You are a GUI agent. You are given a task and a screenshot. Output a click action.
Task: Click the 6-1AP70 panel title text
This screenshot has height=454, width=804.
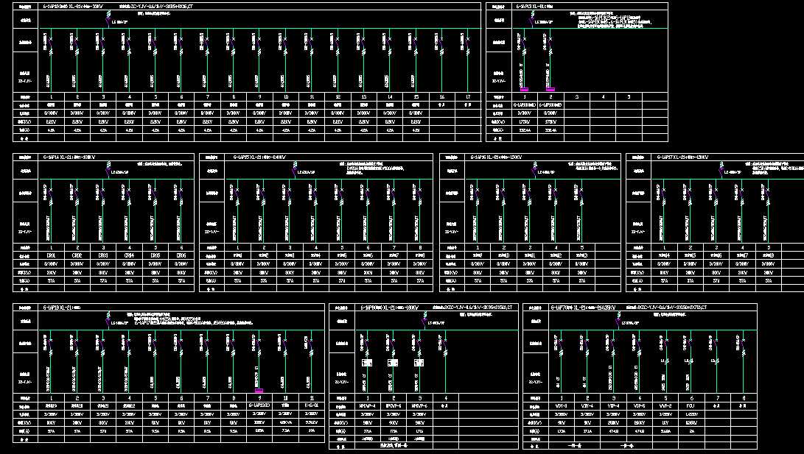click(x=583, y=308)
